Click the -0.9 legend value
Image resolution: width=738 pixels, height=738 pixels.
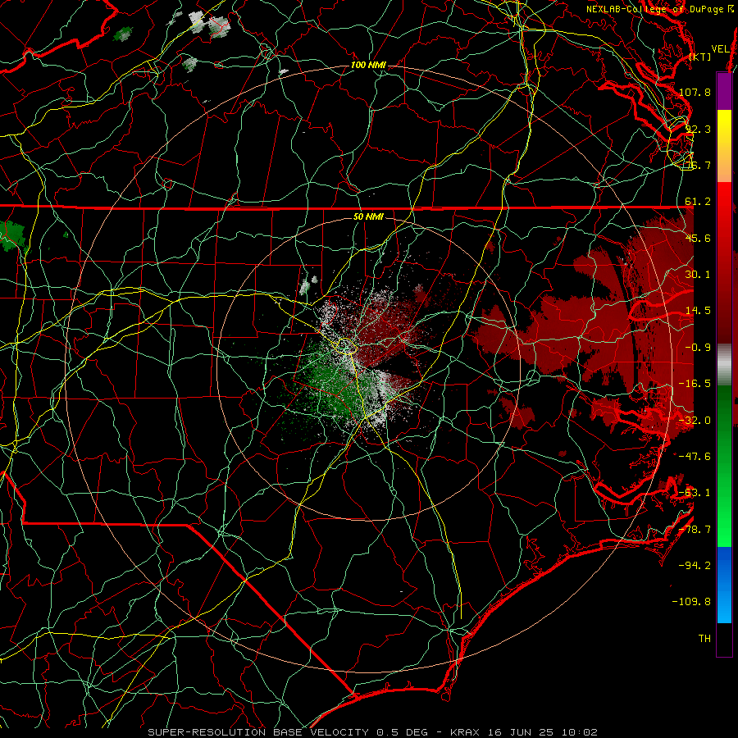[698, 348]
